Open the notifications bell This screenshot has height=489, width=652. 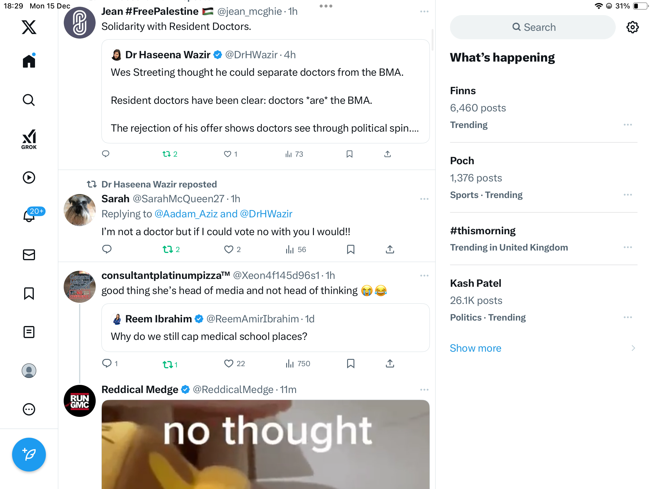coord(29,216)
